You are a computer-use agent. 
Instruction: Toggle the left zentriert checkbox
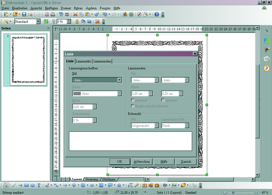point(133,100)
